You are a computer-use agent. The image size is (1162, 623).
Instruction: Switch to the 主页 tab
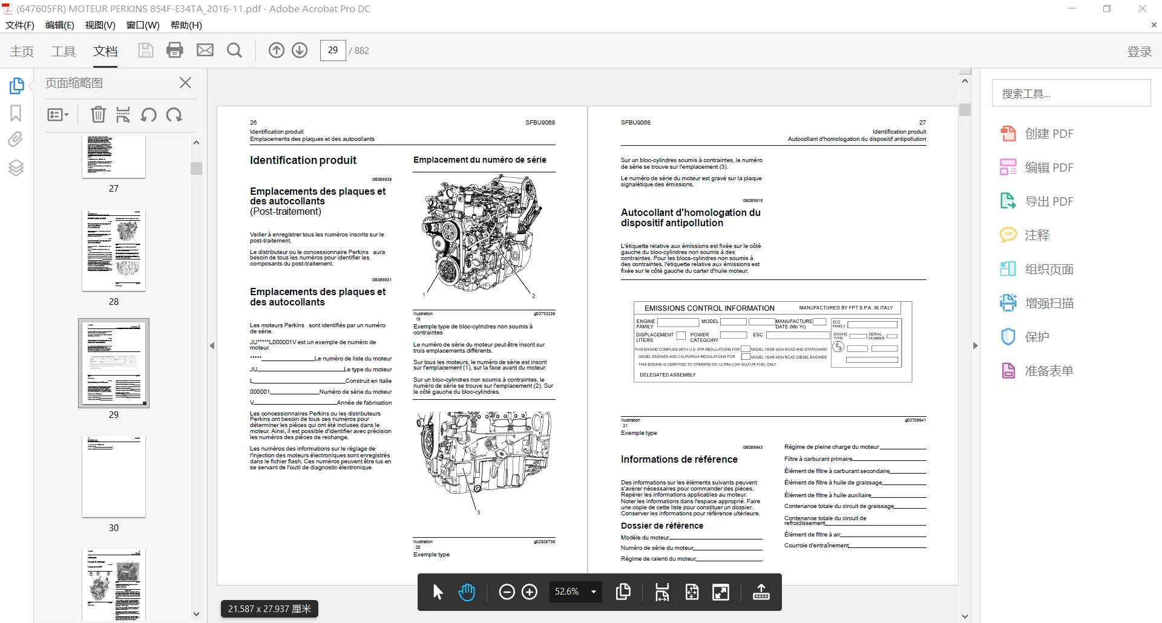pos(22,51)
